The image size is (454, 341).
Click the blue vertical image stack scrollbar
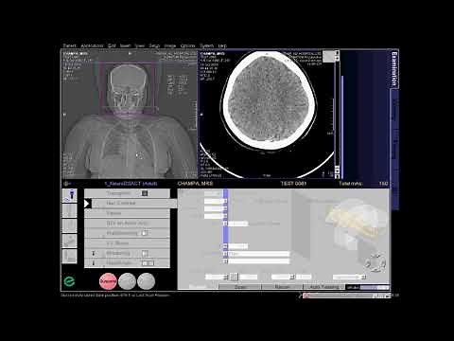[x=342, y=126]
